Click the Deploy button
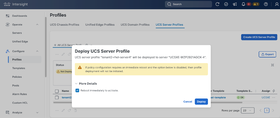 pyautogui.click(x=201, y=102)
